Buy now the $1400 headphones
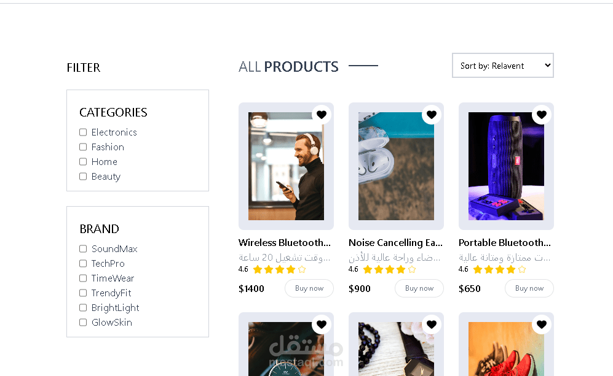 tap(309, 289)
